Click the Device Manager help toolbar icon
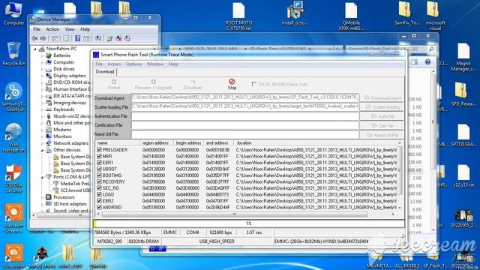This screenshot has width=480, height=270. tap(78, 38)
